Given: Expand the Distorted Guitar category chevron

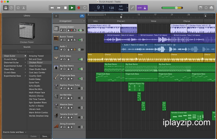Looking at the screenshot, I should tap(25, 62).
